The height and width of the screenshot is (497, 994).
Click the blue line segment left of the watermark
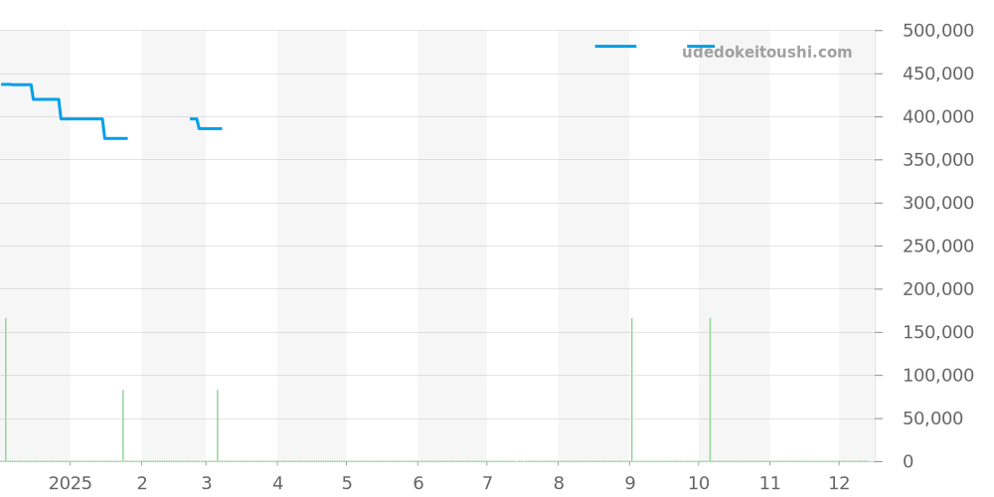click(x=615, y=46)
